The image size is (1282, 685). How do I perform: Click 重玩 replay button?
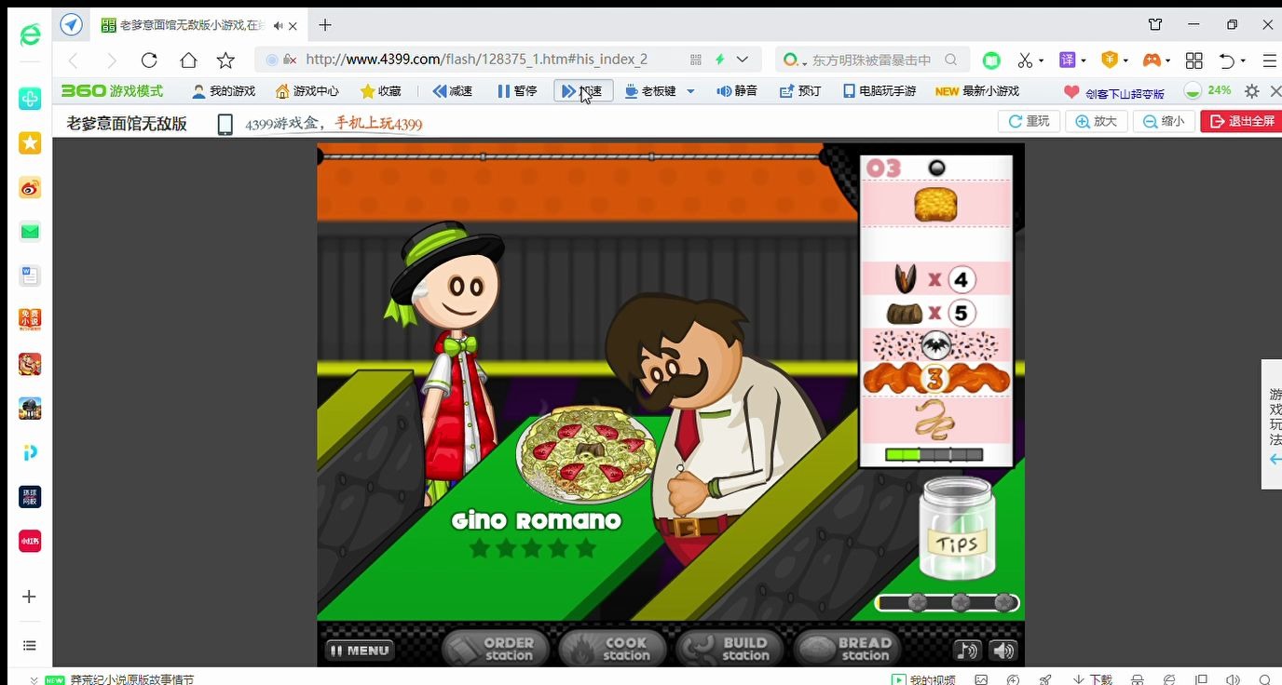click(1029, 121)
